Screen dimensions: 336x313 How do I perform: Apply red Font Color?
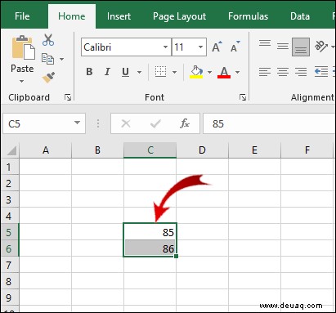pyautogui.click(x=224, y=72)
